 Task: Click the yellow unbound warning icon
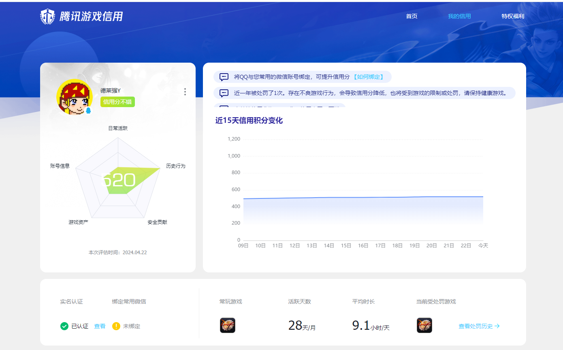[x=116, y=326]
